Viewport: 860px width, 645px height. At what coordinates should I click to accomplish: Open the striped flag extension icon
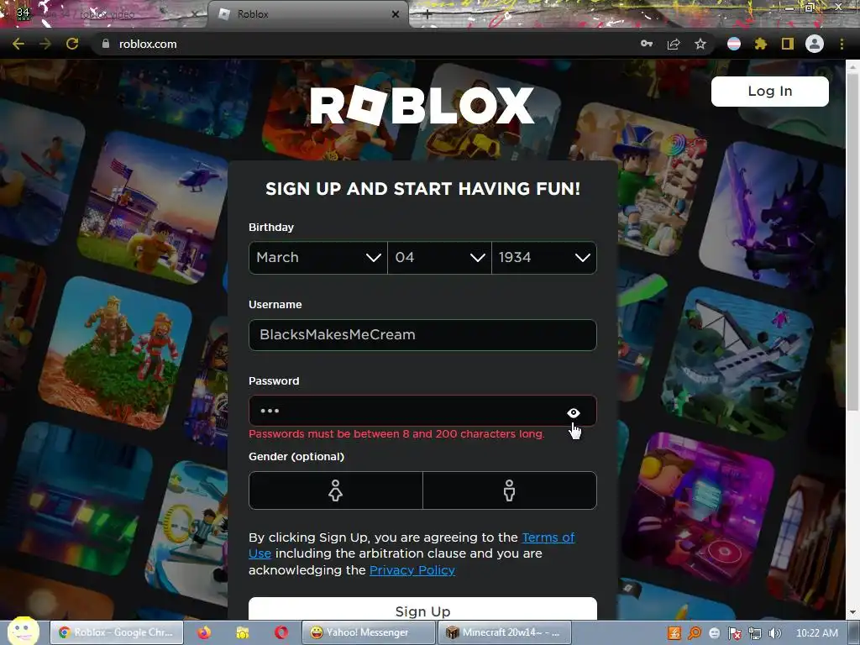click(734, 44)
